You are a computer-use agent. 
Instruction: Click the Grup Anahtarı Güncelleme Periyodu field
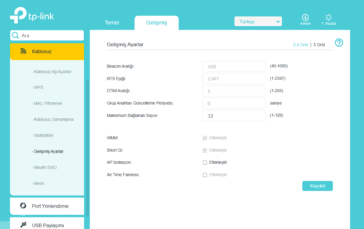pyautogui.click(x=234, y=103)
